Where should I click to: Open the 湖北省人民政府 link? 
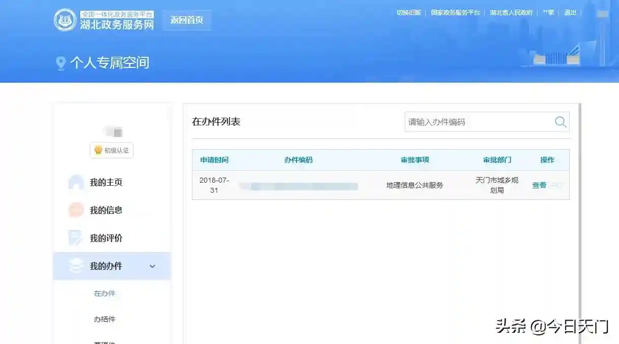511,13
